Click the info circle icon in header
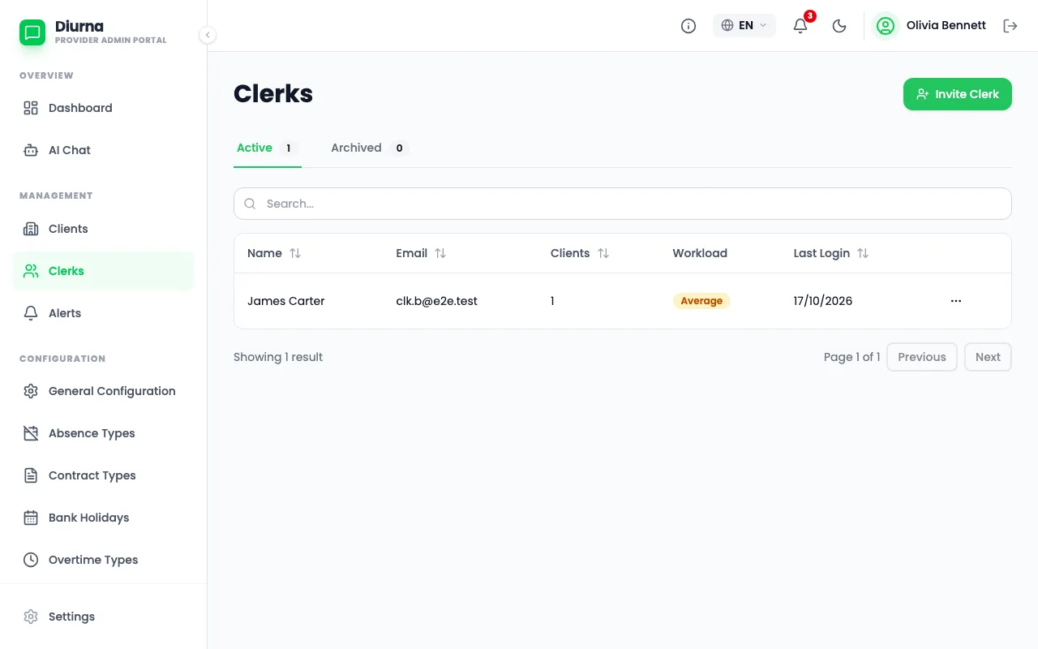This screenshot has height=649, width=1038. (x=688, y=26)
